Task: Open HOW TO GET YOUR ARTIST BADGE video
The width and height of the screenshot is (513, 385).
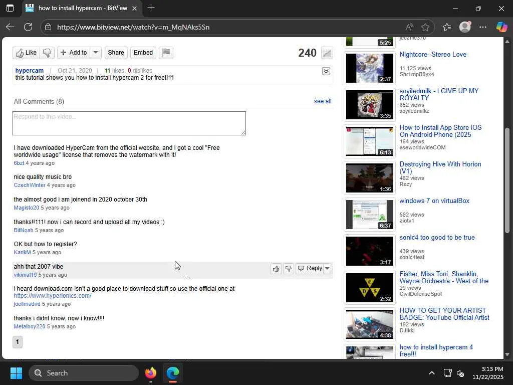Action: 444,314
